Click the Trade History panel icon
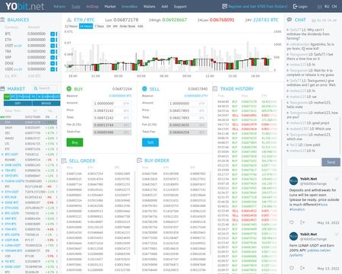 215,88
